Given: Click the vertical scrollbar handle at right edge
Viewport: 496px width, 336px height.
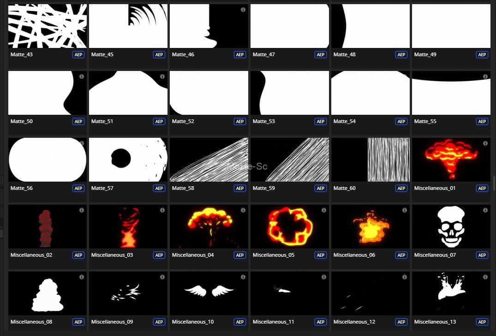Looking at the screenshot, I should pyautogui.click(x=494, y=182).
